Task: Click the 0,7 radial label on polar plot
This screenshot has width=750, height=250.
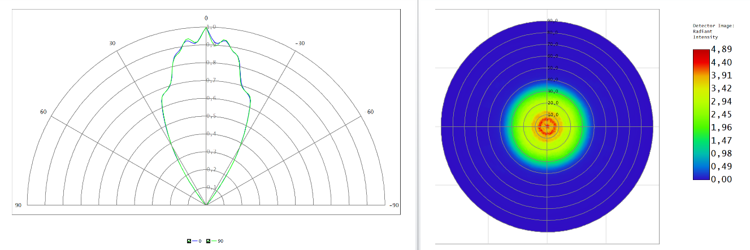Action: click(211, 81)
